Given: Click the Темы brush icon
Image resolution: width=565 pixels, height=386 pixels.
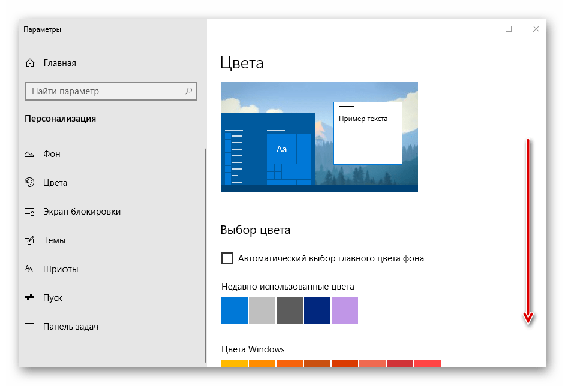Looking at the screenshot, I should (29, 240).
